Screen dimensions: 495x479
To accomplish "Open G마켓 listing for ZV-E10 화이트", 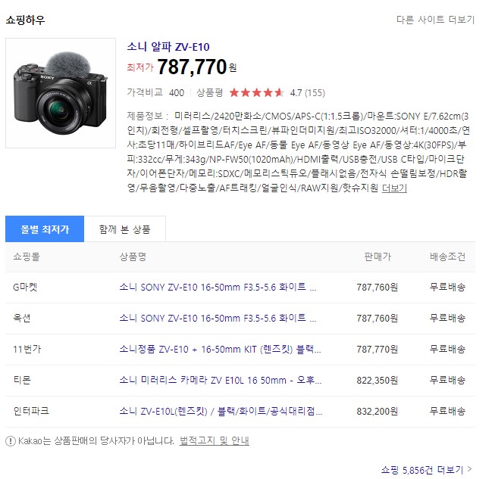I will (218, 287).
